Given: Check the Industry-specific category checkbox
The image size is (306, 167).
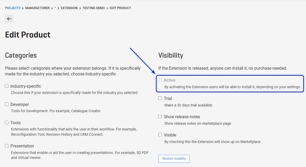Looking at the screenshot, I should (7, 86).
